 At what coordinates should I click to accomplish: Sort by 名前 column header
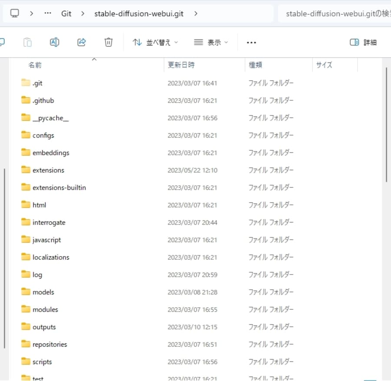(x=35, y=65)
